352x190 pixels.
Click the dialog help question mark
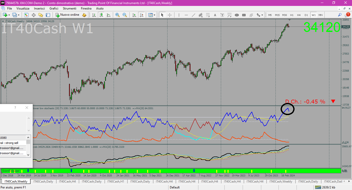pyautogui.click(x=15, y=108)
